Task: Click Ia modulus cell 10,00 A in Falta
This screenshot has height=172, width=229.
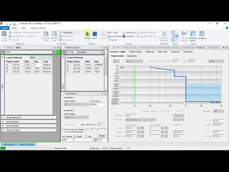Action: click(x=29, y=65)
